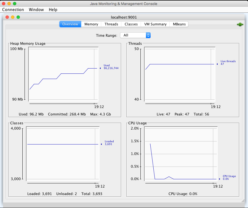Viewport: 248px width, 208px height.
Task: Open the Time Range dropdown
Action: point(135,35)
